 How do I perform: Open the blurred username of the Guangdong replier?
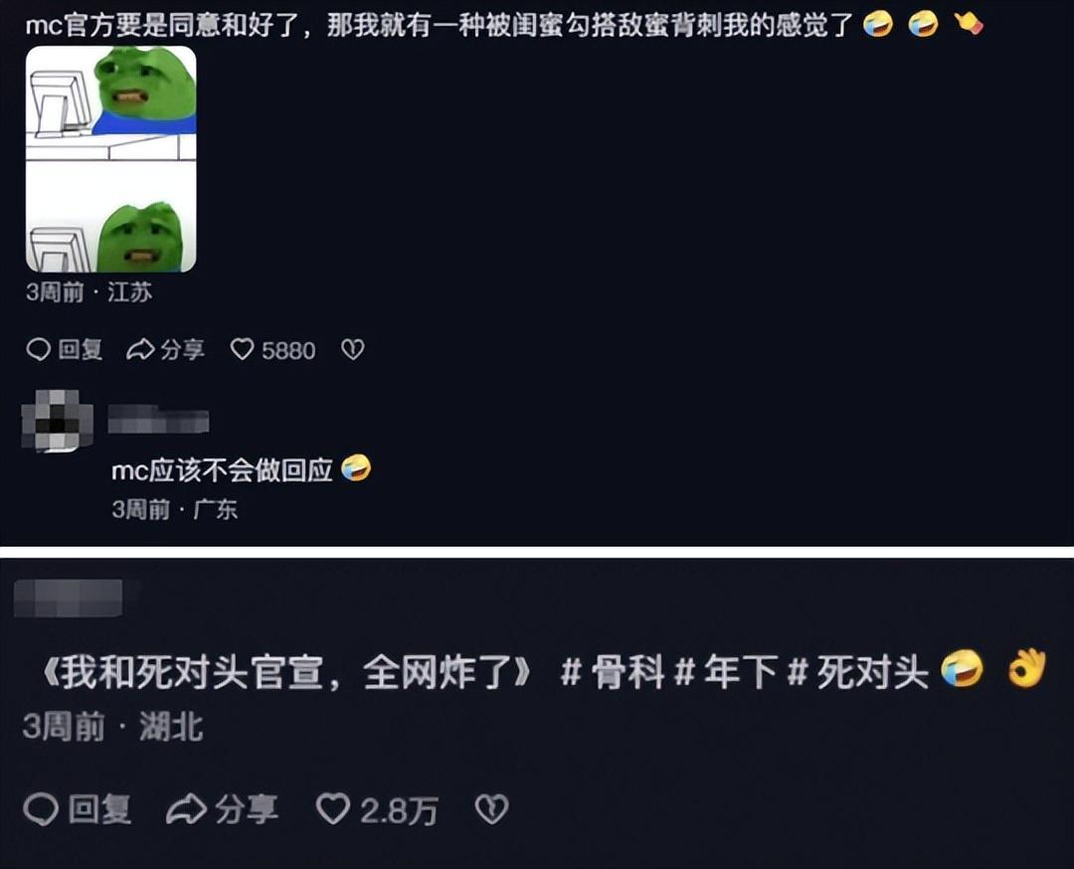[x=159, y=420]
